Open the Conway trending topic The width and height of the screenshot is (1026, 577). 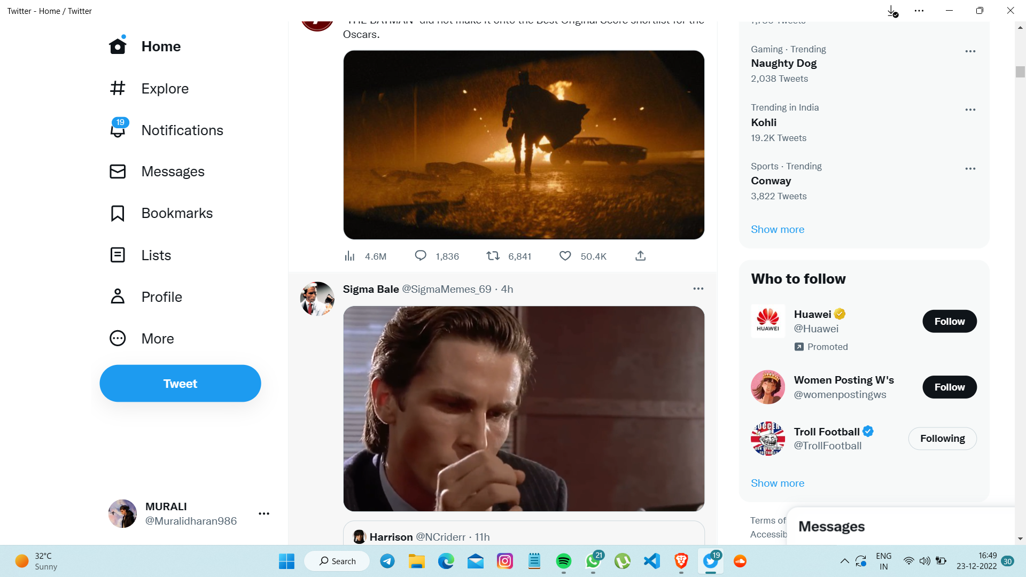[771, 181]
